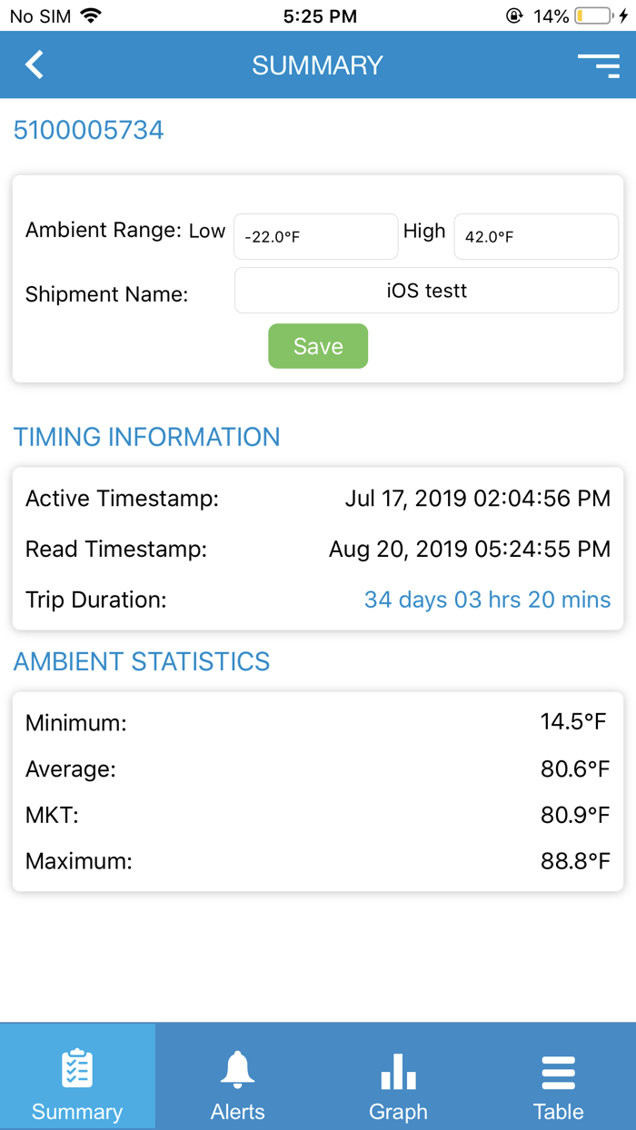636x1130 pixels.
Task: Edit the Shipment Name field
Action: click(x=426, y=291)
